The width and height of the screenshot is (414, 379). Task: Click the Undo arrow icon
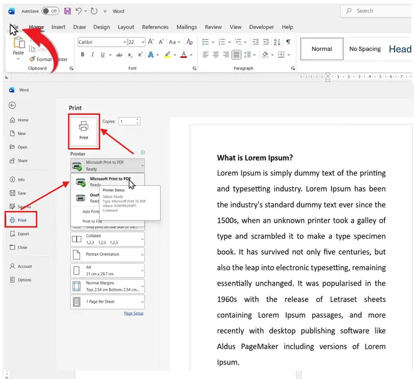tap(78, 11)
